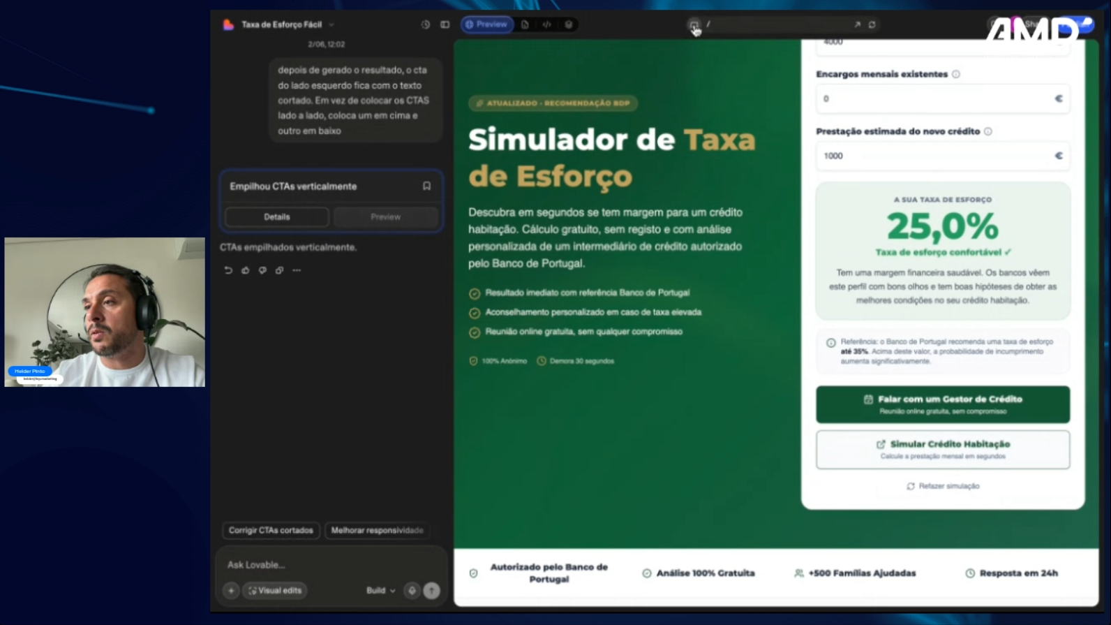
Task: Choose the Melhorar responsividade suggestion
Action: pos(377,531)
